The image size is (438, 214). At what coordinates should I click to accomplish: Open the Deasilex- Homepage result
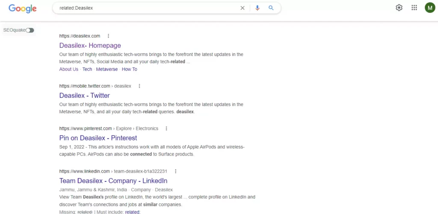click(90, 45)
